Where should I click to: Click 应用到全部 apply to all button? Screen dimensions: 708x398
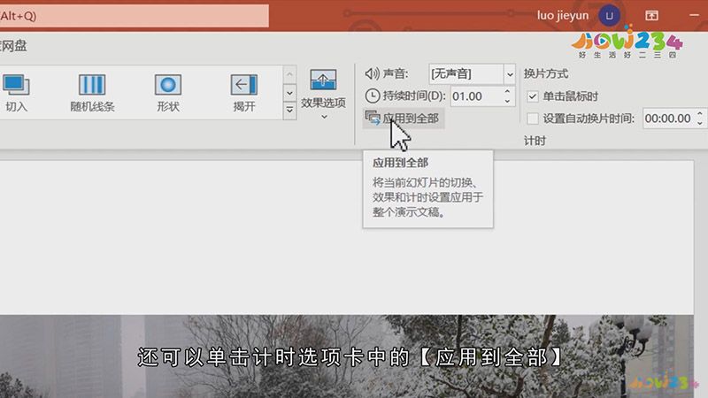pyautogui.click(x=403, y=119)
